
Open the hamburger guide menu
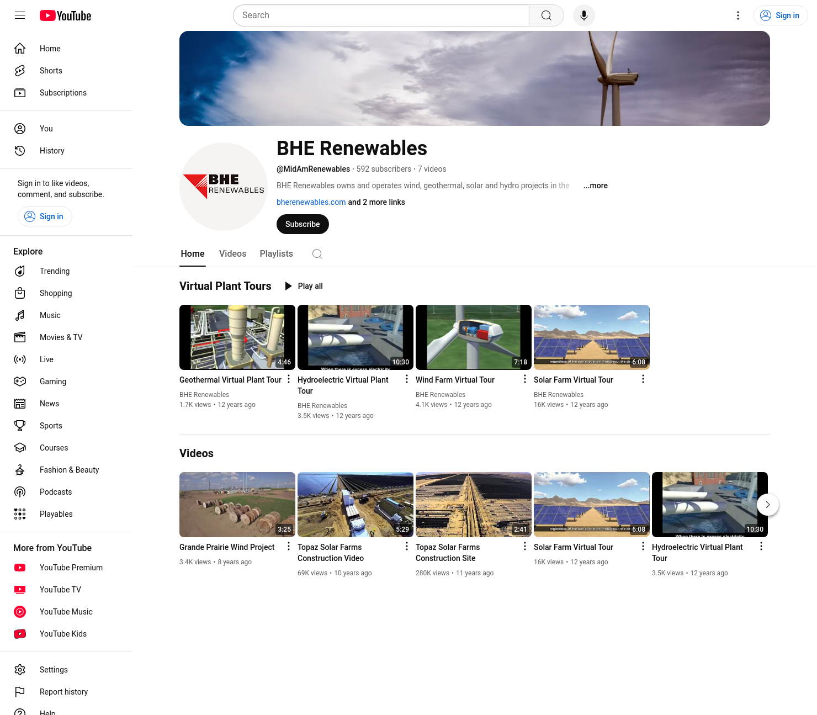20,15
